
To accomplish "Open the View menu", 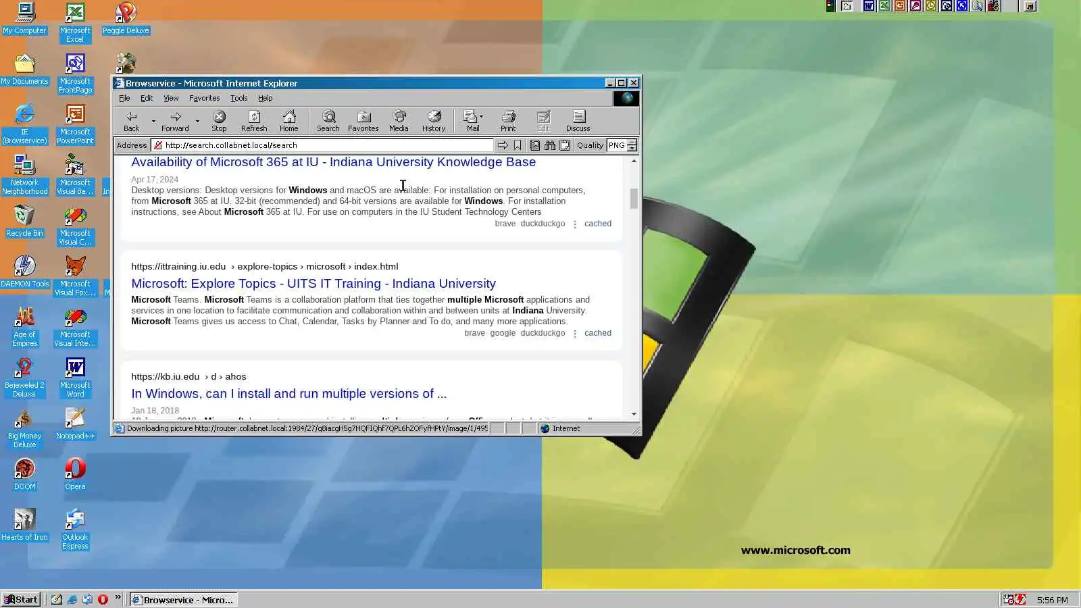I will pos(171,98).
